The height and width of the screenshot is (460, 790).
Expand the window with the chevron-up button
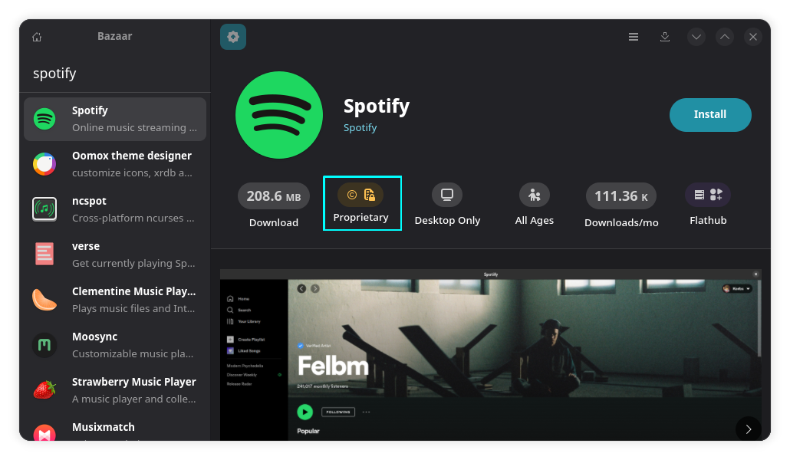(724, 36)
